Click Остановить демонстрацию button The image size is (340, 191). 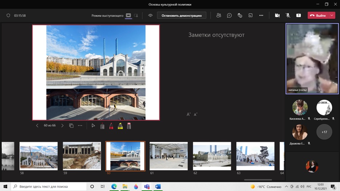[182, 16]
